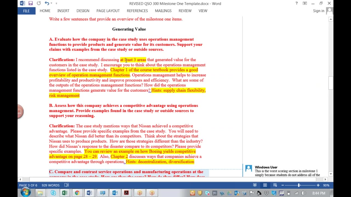The width and height of the screenshot is (351, 197).
Task: Open Ribbon Display Options button
Action: click(x=305, y=3)
